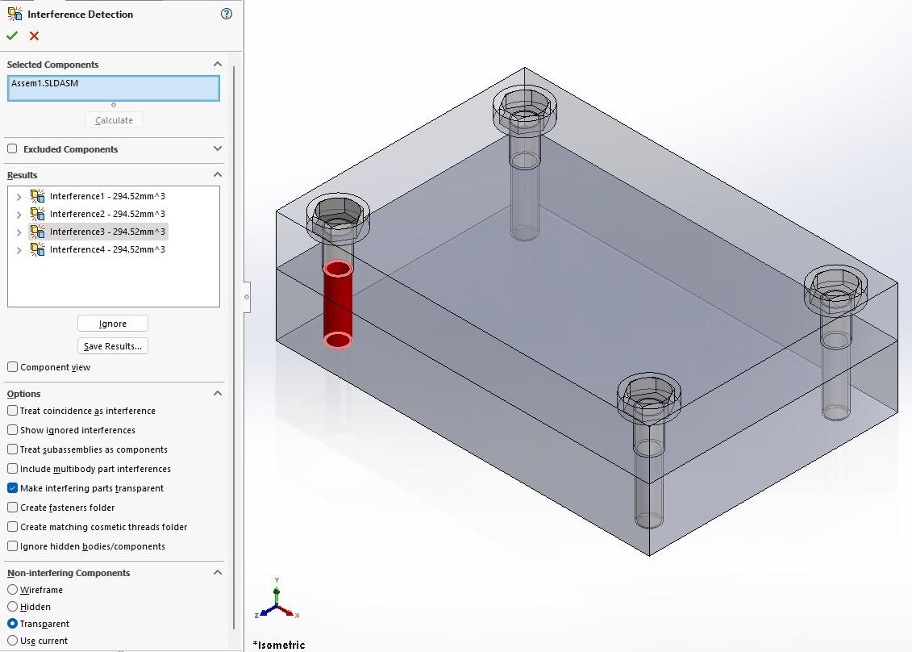The width and height of the screenshot is (912, 652).
Task: Expand the Interference3 tree node
Action: click(x=19, y=232)
